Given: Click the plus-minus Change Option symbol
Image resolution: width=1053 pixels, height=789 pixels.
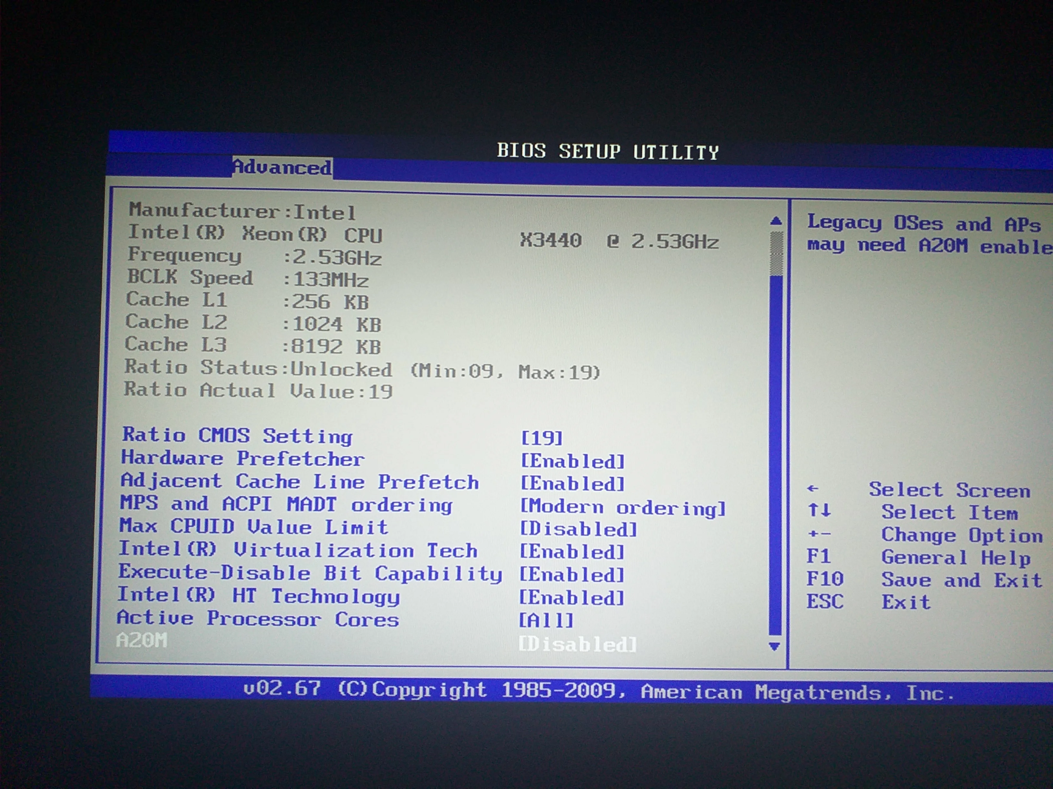Looking at the screenshot, I should click(x=819, y=534).
